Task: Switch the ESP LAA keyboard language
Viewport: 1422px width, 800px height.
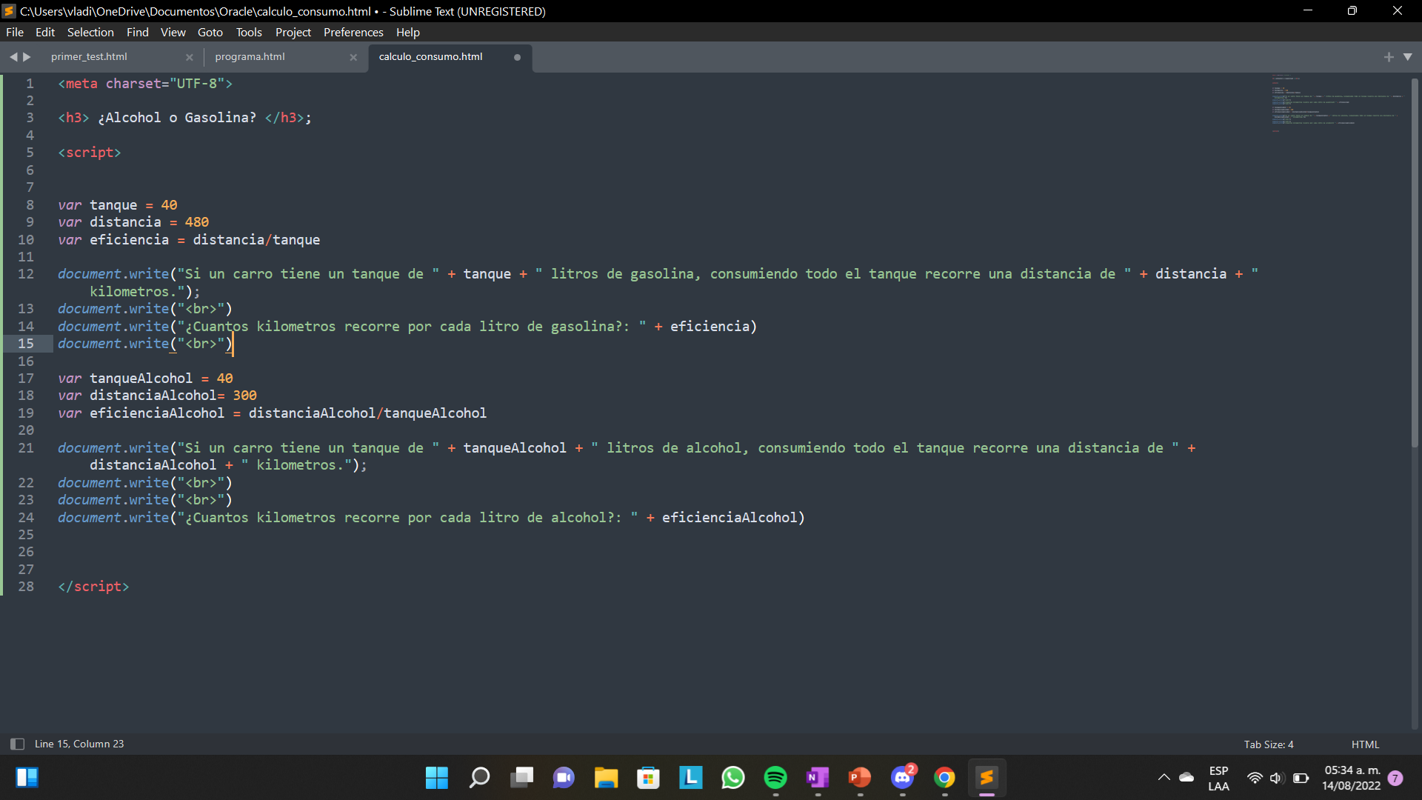Action: (1218, 779)
